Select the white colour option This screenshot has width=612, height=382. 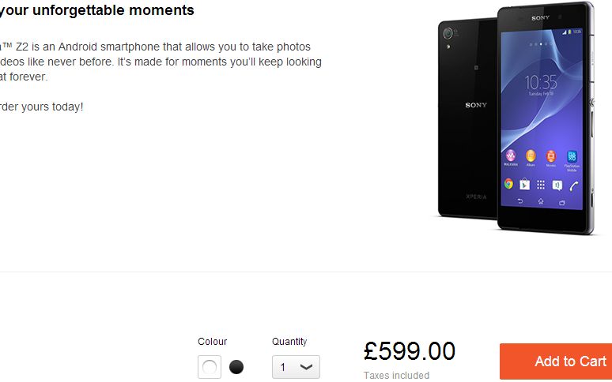pyautogui.click(x=210, y=367)
